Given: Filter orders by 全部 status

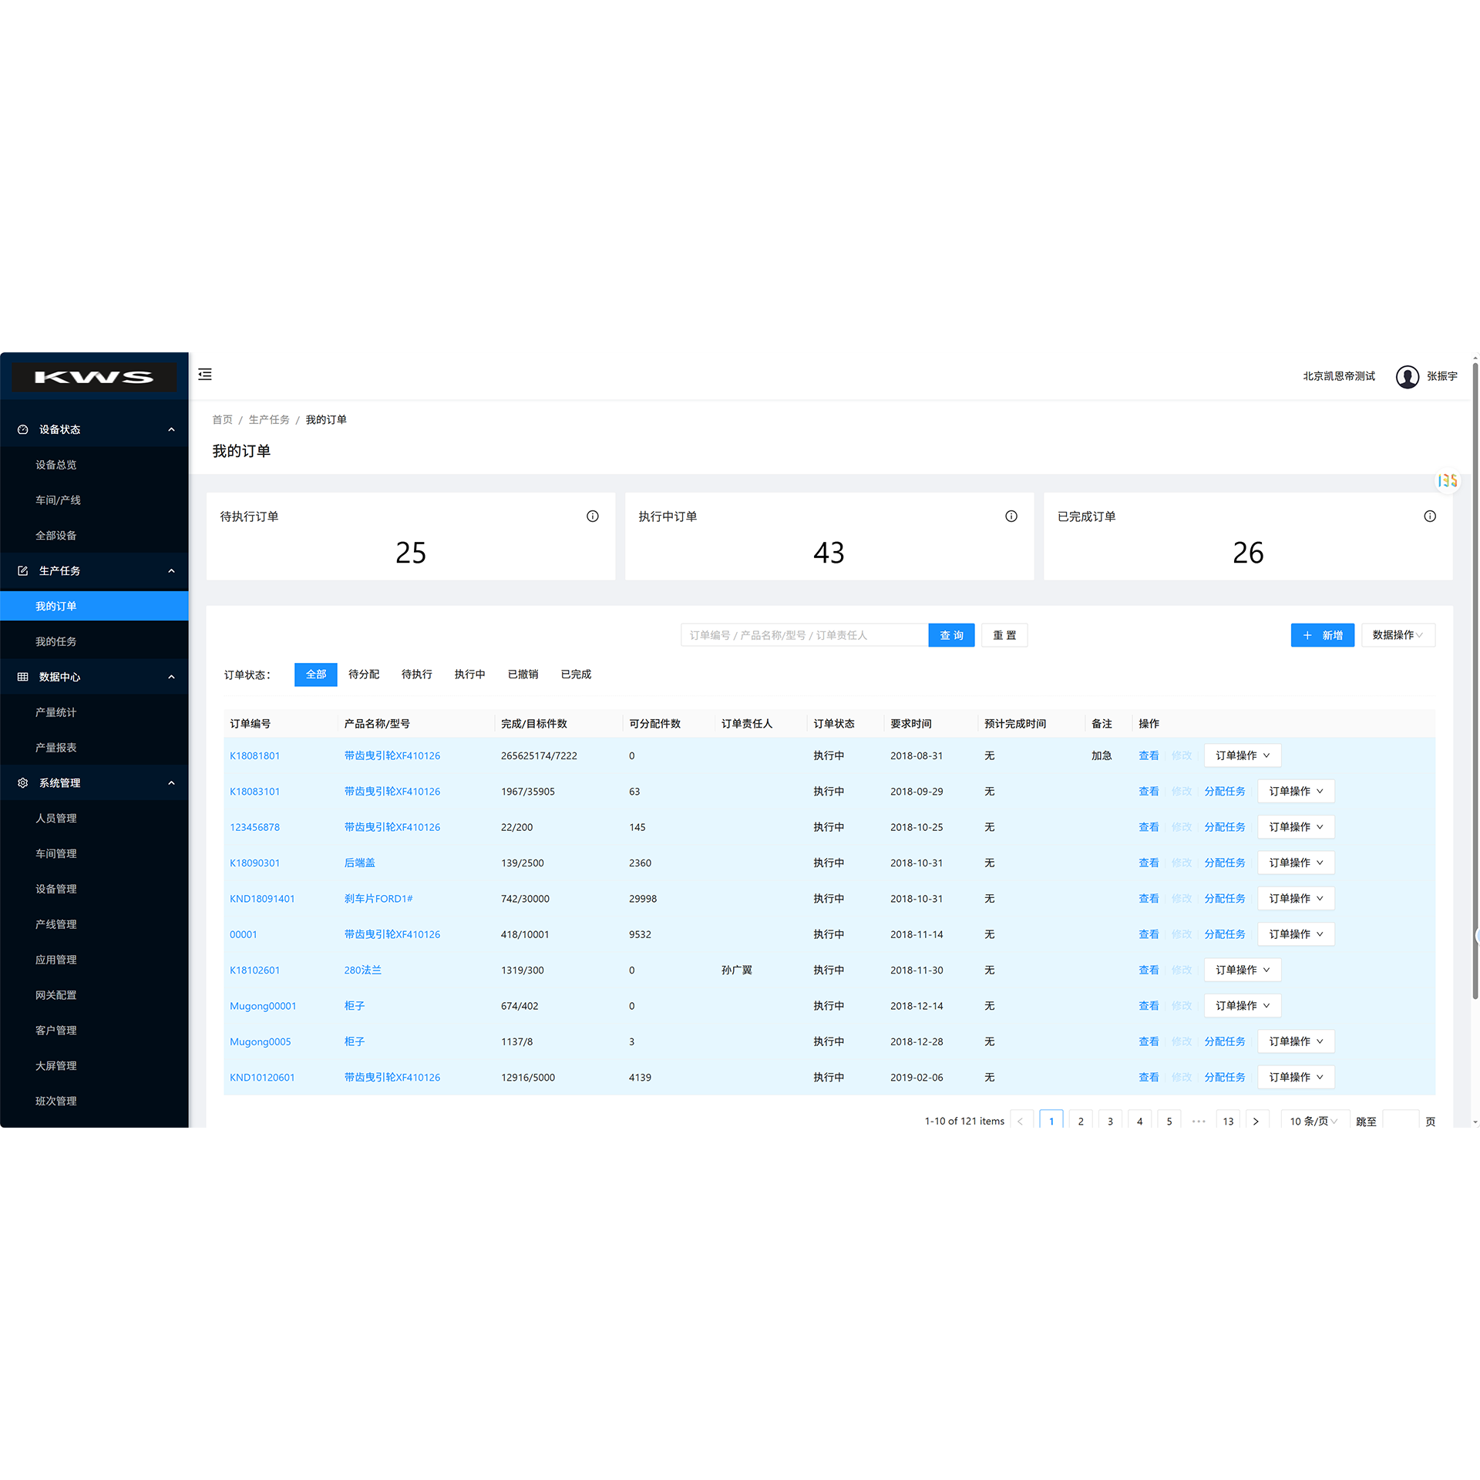Looking at the screenshot, I should 316,674.
